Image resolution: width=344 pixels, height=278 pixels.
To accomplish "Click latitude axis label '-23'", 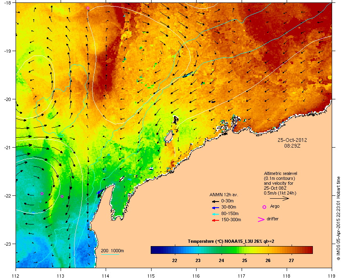I will coord(7,244).
